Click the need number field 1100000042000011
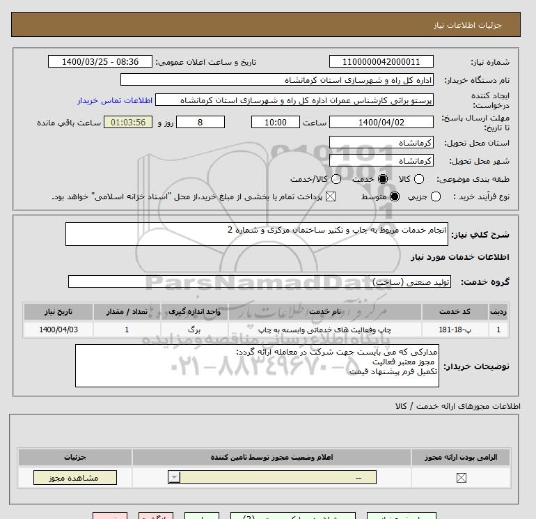536x519 pixels. point(381,61)
